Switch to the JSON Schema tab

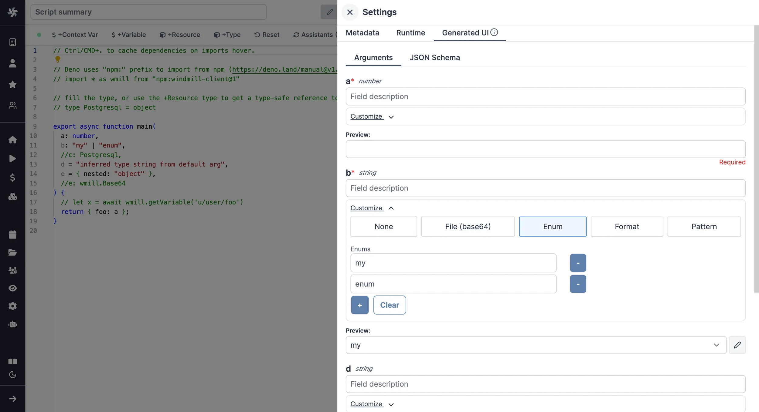click(x=434, y=57)
